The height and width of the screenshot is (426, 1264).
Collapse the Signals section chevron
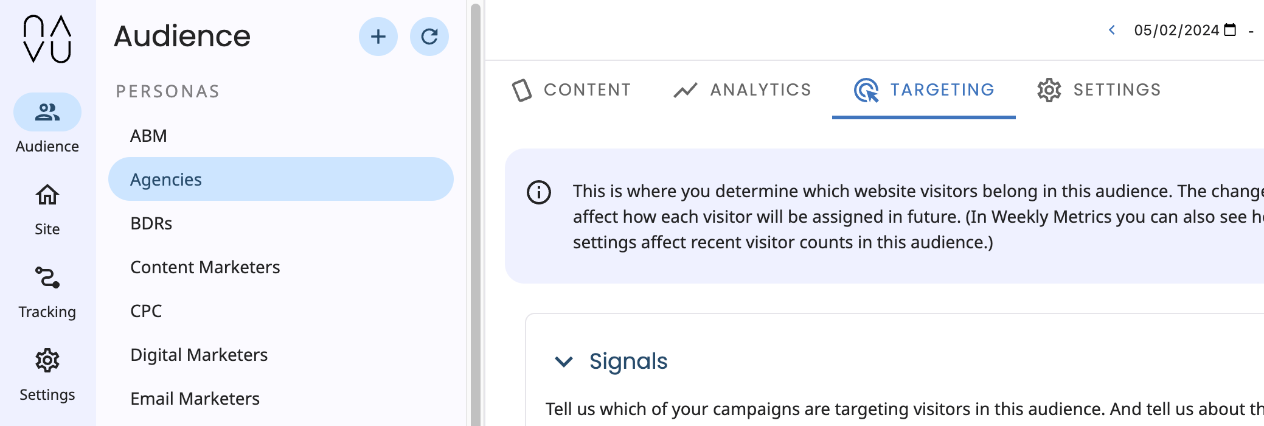564,361
